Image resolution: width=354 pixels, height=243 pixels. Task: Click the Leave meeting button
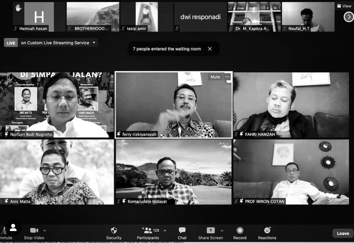(343, 233)
